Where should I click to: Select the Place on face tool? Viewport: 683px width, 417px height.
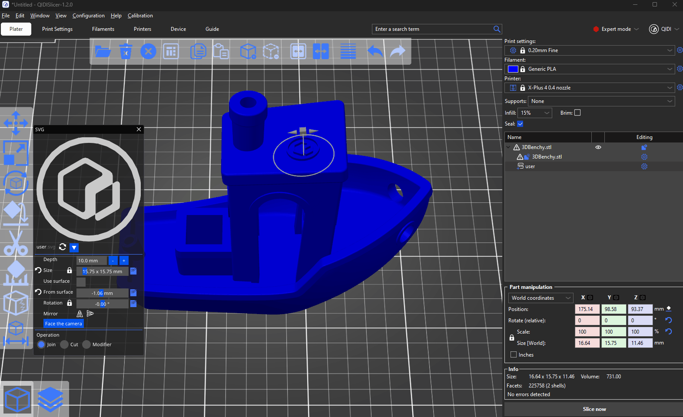point(16,213)
